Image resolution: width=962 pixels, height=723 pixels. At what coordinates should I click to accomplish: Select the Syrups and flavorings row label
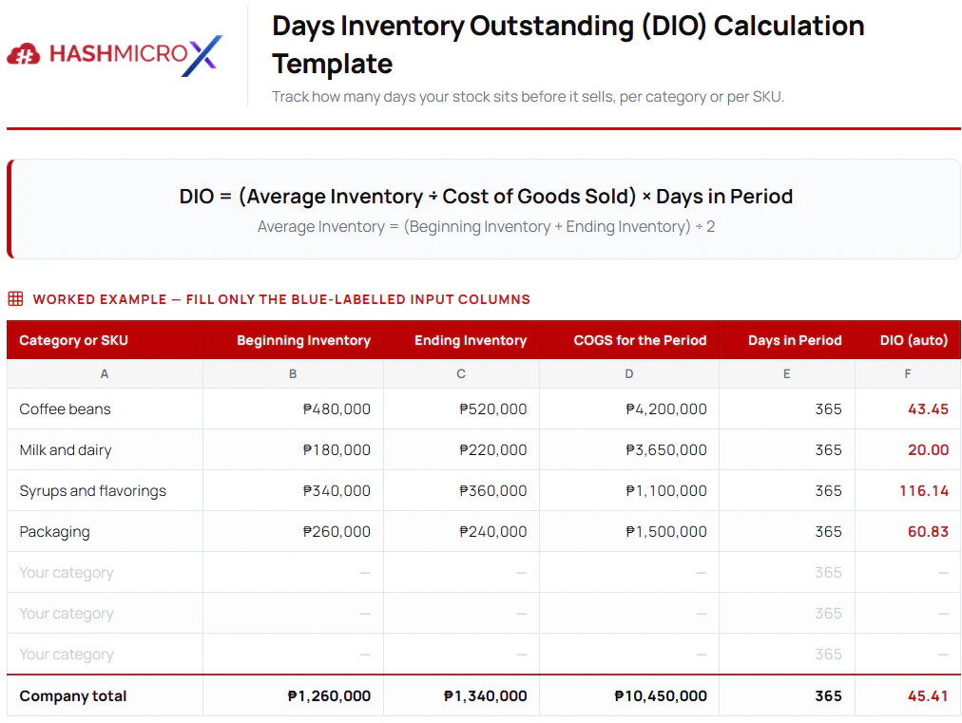[92, 491]
